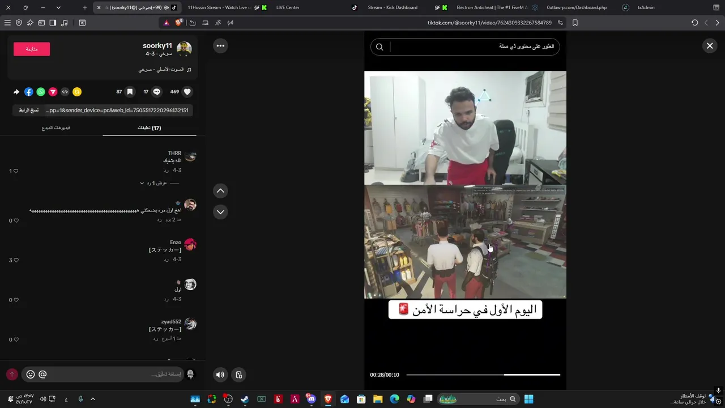Go to previous video with up arrow
This screenshot has width=725, height=408.
[x=220, y=191]
